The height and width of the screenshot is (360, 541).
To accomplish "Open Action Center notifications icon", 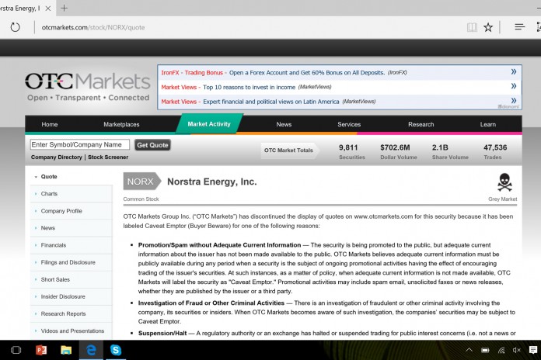I will click(x=533, y=350).
